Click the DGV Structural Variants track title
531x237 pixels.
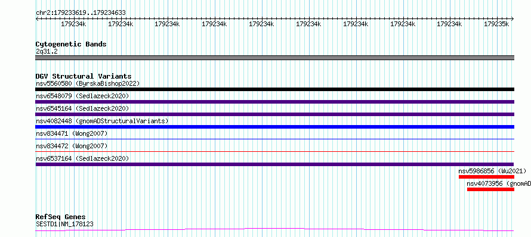(x=84, y=76)
